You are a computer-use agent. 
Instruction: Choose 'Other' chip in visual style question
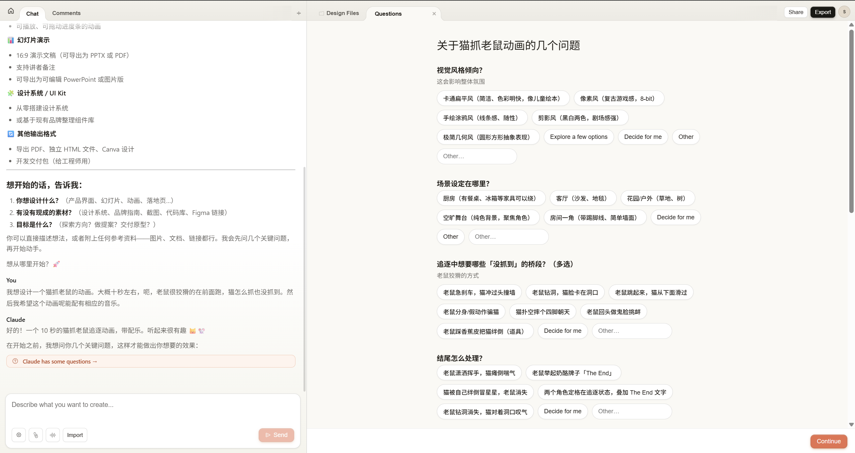686,137
